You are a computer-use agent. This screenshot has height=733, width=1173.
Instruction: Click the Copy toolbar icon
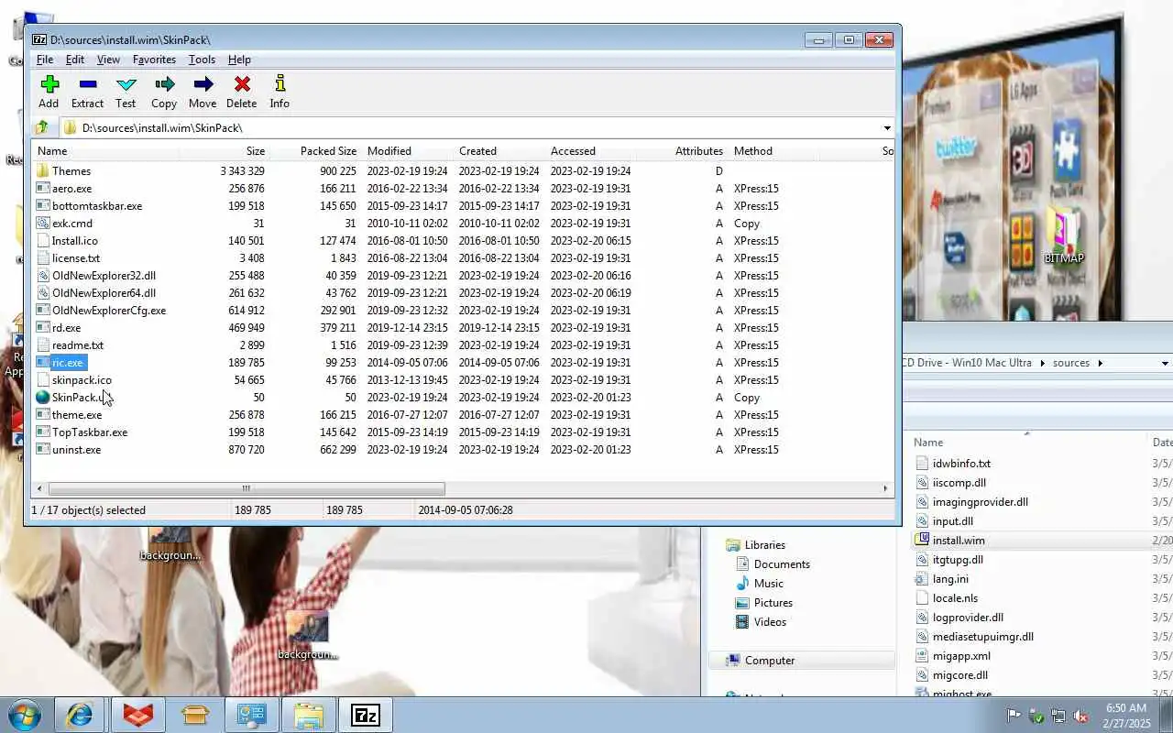[x=165, y=84]
